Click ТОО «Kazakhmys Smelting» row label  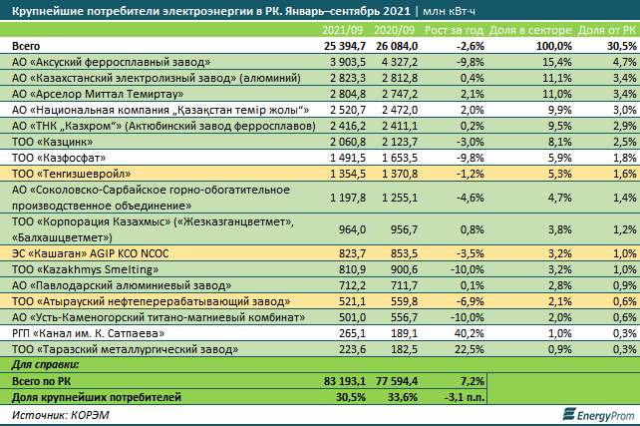(85, 269)
